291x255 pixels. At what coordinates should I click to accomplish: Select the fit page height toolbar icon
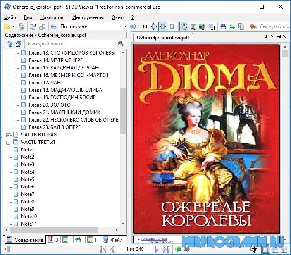(x=172, y=27)
